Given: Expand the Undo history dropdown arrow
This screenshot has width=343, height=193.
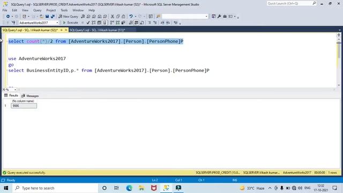Looking at the screenshot, I should click(x=136, y=17).
